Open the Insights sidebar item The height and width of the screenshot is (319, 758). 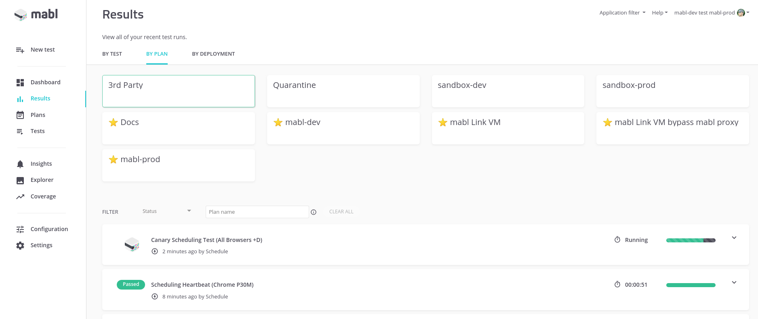pyautogui.click(x=41, y=164)
